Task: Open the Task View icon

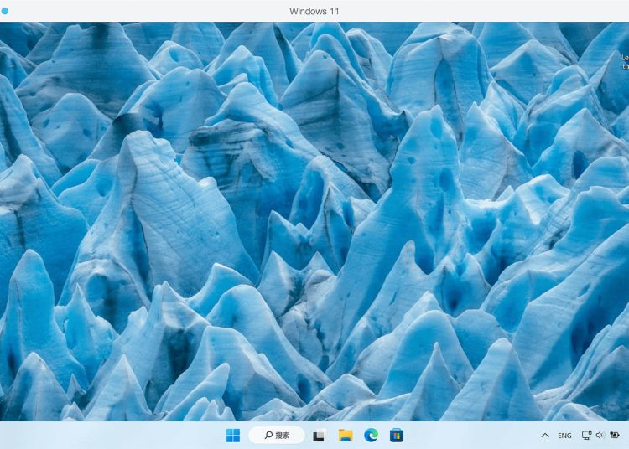Action: (x=320, y=435)
